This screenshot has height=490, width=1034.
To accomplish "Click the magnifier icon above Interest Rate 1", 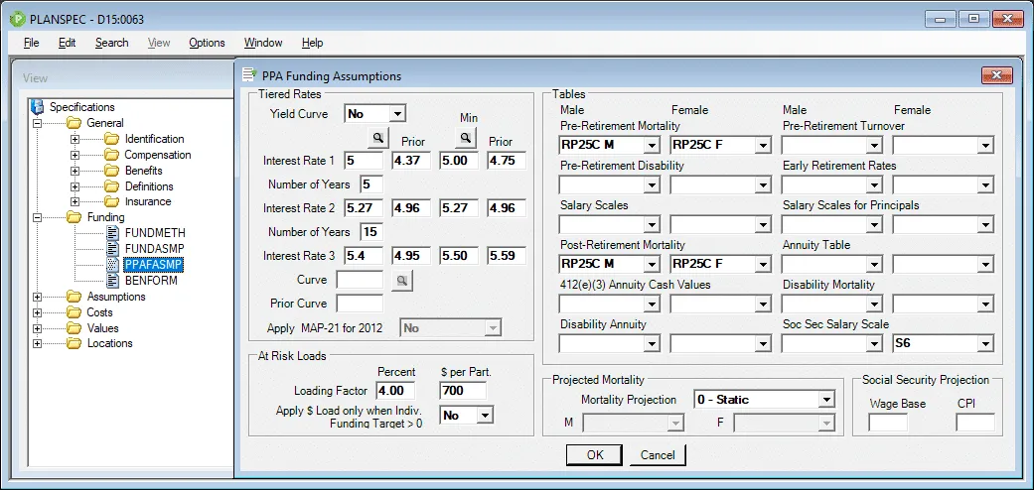I will (378, 137).
